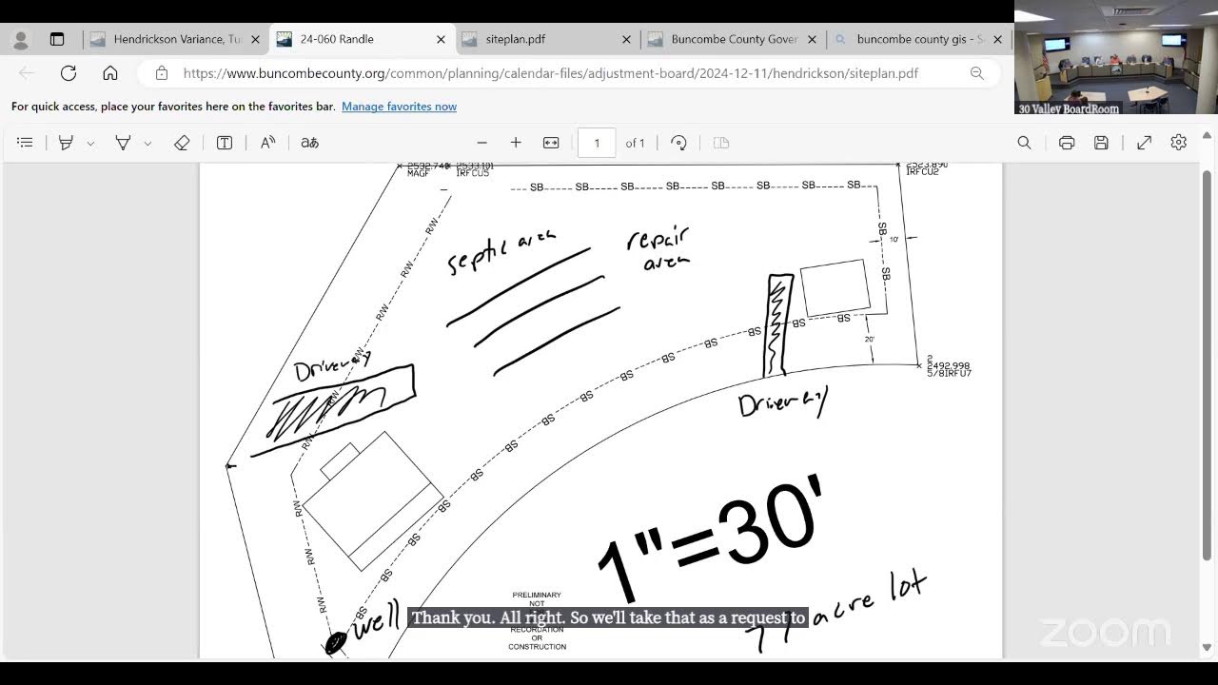The height and width of the screenshot is (685, 1218).
Task: Close the Hendrickson Variance tab
Action: [255, 40]
